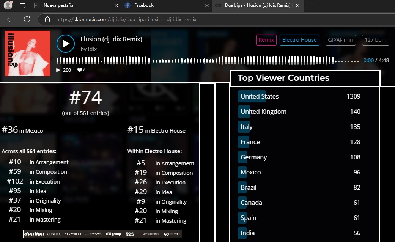This screenshot has height=242, width=395.
Task: Select the Electro House genre tag
Action: (299, 40)
